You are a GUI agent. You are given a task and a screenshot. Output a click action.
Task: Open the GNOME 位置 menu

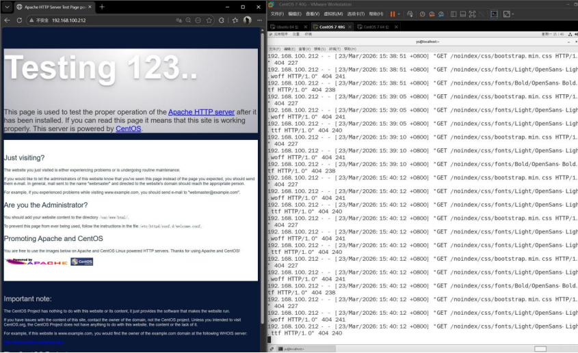click(296, 34)
